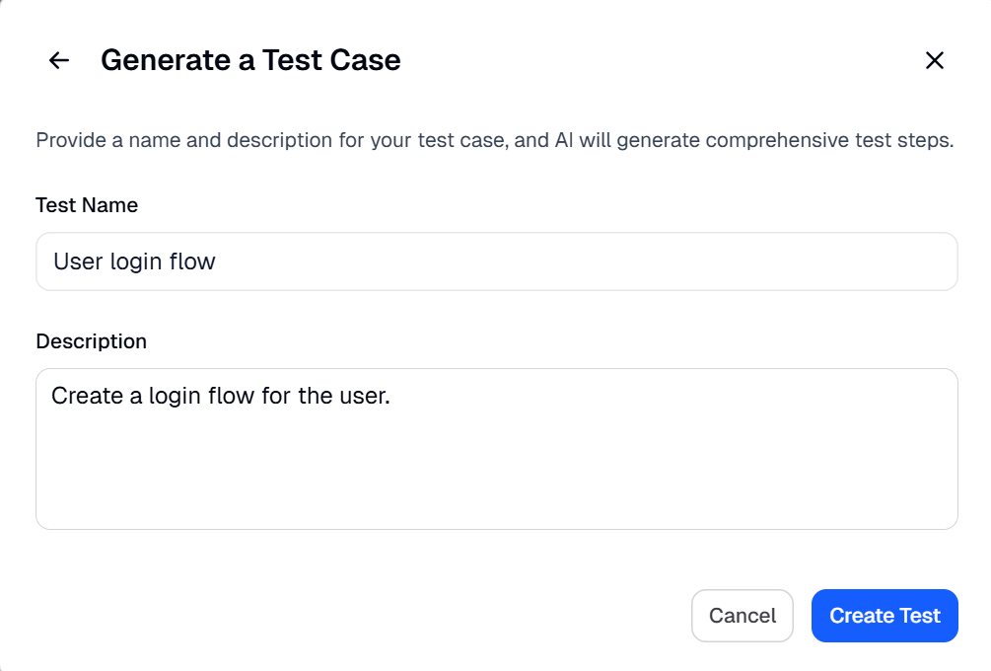Viewport: 991px width, 671px height.
Task: Click the Description label above the text area
Action: tap(91, 340)
